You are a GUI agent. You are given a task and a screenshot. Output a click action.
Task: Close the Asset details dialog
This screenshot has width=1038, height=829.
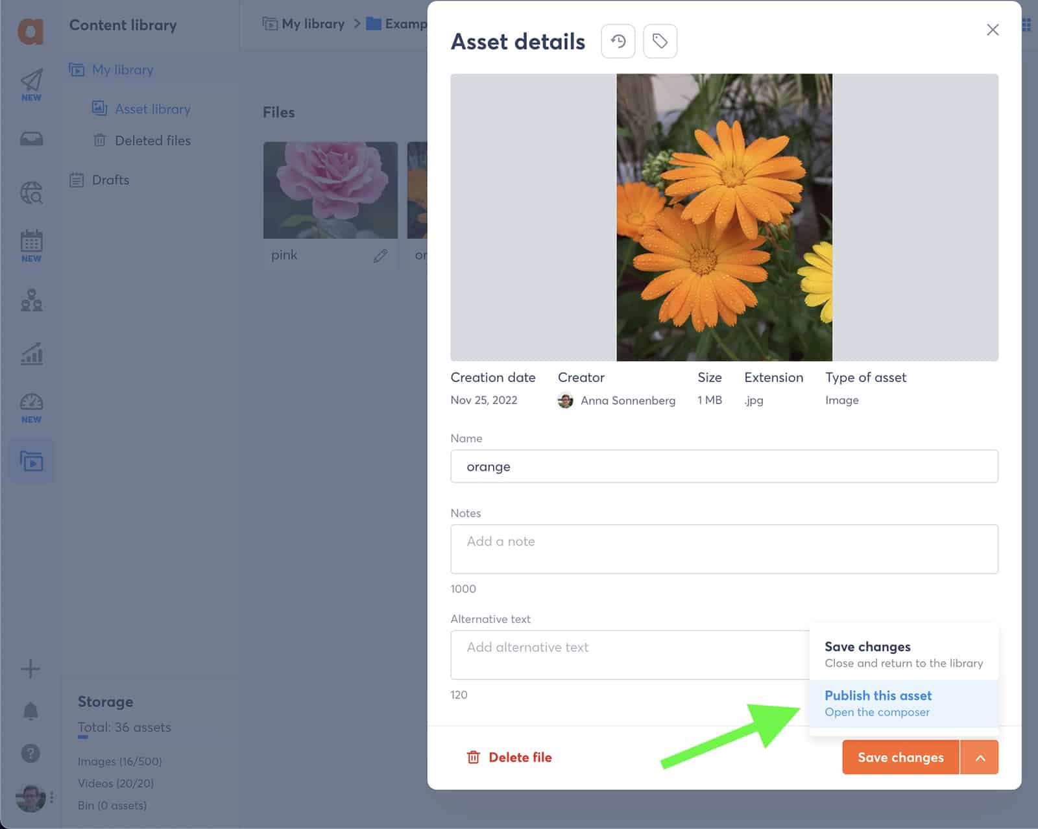point(993,30)
